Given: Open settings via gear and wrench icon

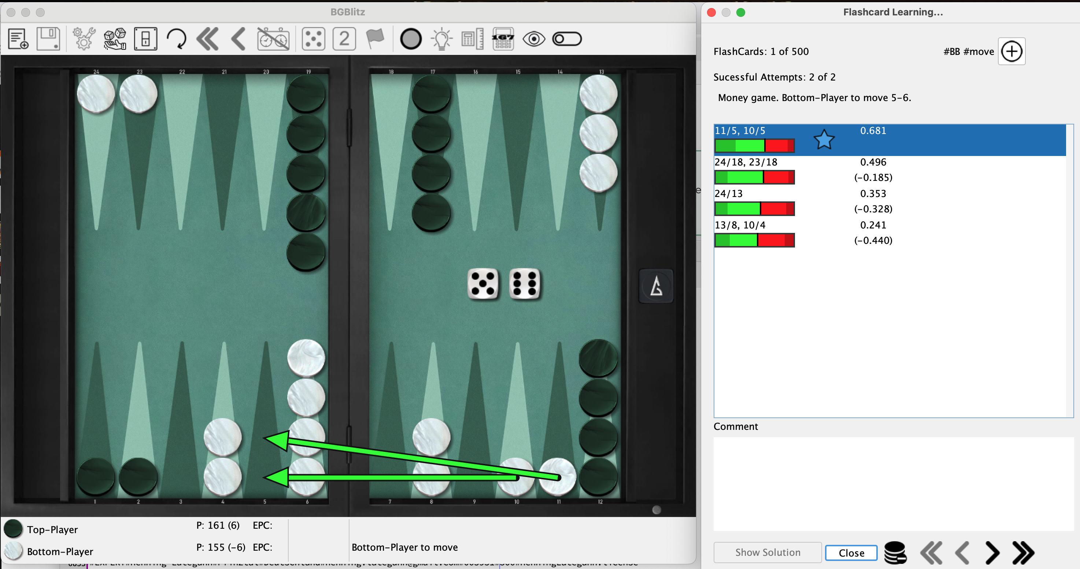Looking at the screenshot, I should pos(84,39).
